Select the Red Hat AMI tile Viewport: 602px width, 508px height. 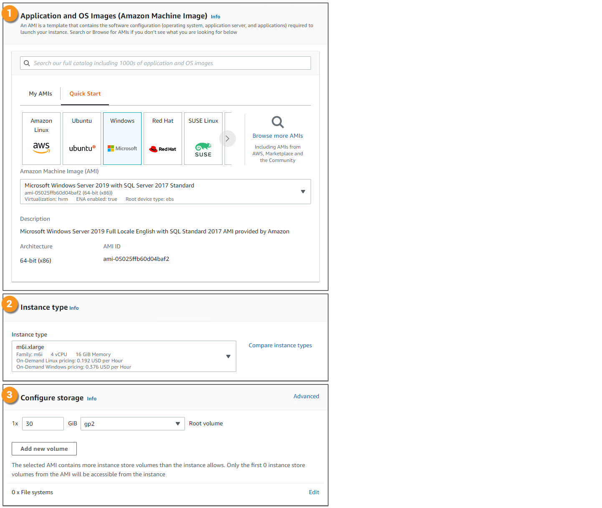click(163, 139)
